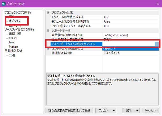162x116 pixels.
Task: Collapse the レポートデータ section
Action: [48, 31]
